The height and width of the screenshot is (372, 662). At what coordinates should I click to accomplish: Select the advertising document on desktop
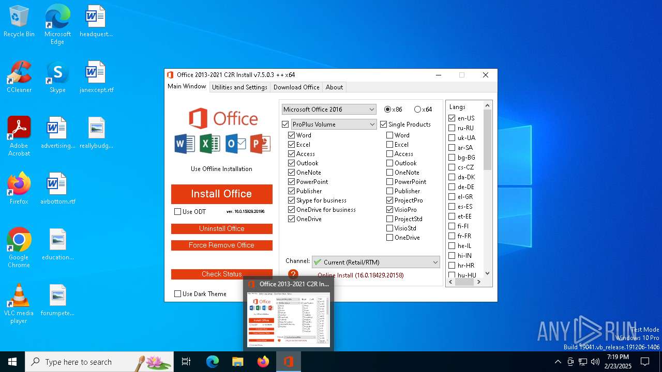pyautogui.click(x=57, y=133)
